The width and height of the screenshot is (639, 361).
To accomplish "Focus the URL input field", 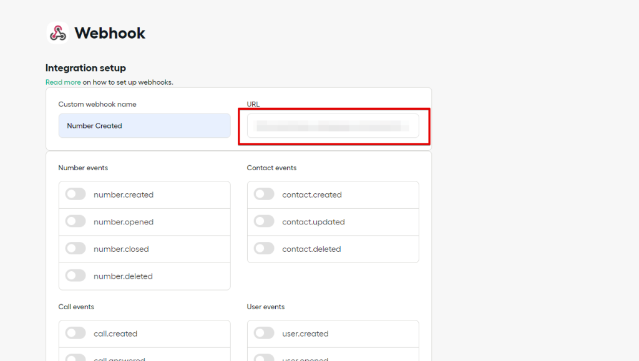I will tap(333, 126).
